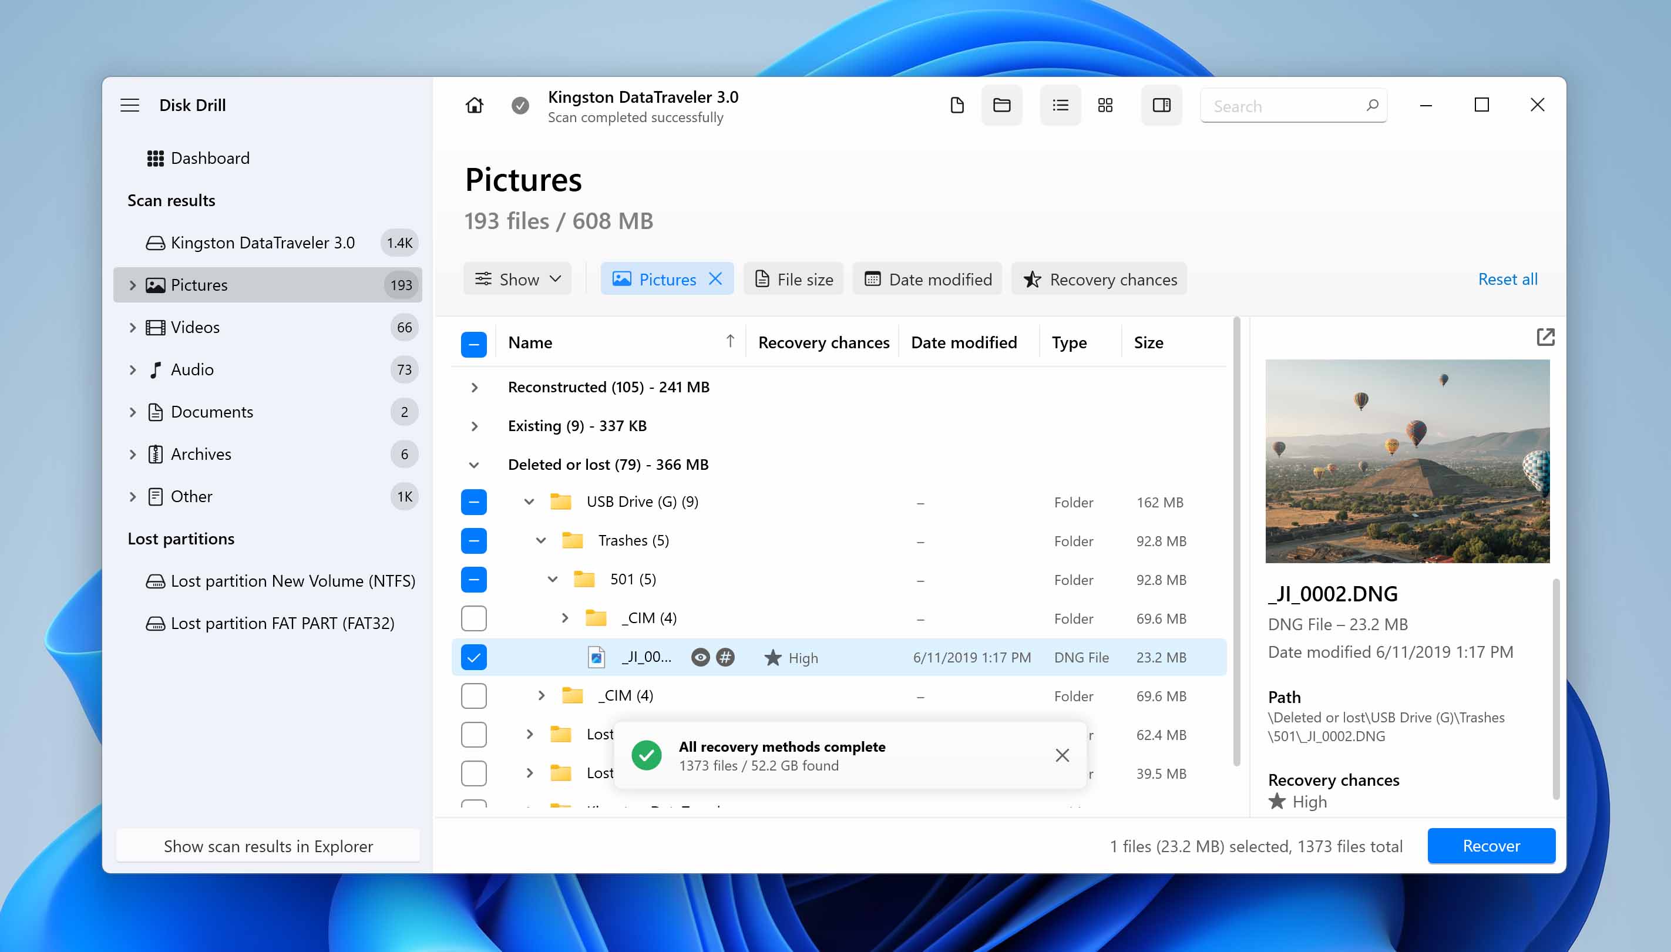Toggle checkbox for USB Drive (G) folder
The height and width of the screenshot is (952, 1671).
(473, 502)
